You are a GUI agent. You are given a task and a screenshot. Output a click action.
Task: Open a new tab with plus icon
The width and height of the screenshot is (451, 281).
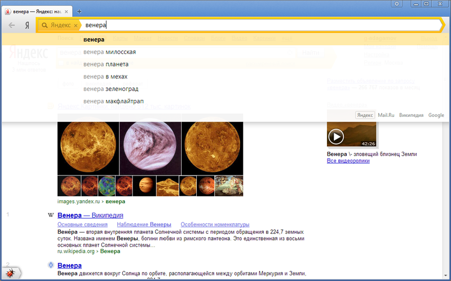pos(79,11)
